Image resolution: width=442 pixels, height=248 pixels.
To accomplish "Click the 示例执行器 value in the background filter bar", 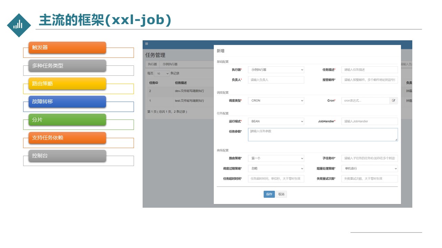I will [x=170, y=64].
